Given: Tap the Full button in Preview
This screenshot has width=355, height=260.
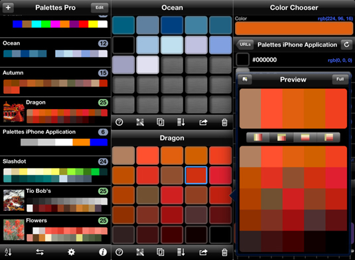Looking at the screenshot, I should click(340, 79).
